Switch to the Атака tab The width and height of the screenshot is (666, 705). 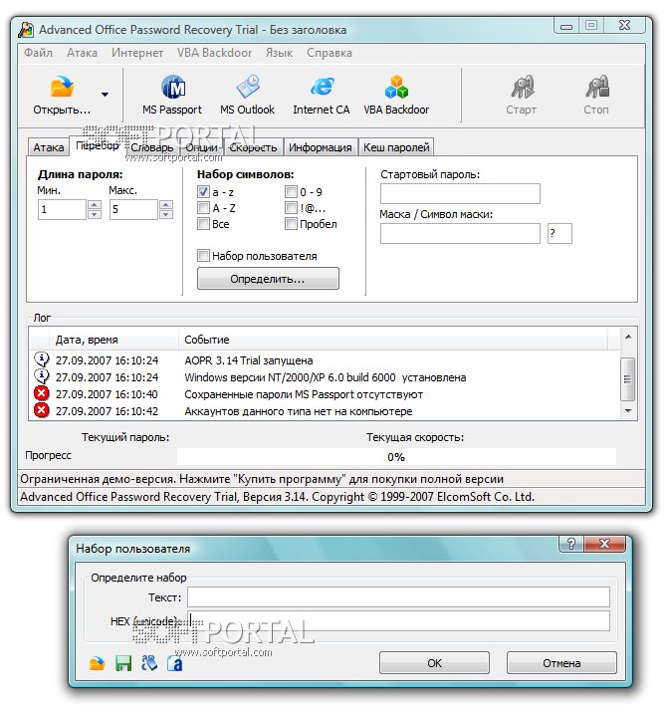[x=49, y=147]
